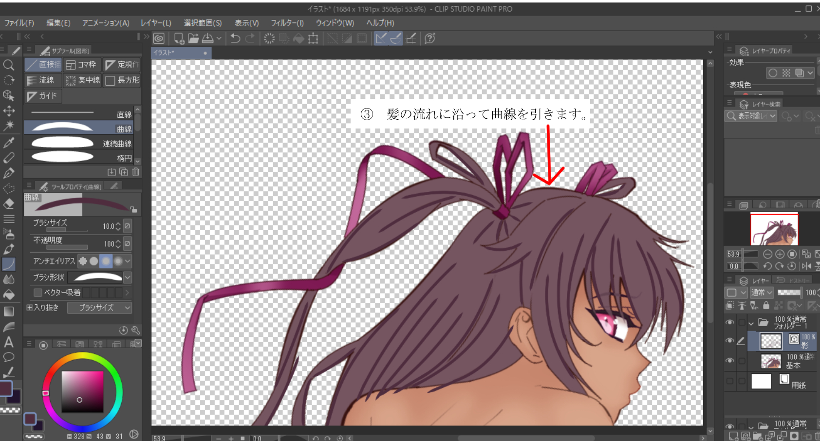820x441 pixels.
Task: Open the 表示対象 layer search dropdown
Action: 750,116
